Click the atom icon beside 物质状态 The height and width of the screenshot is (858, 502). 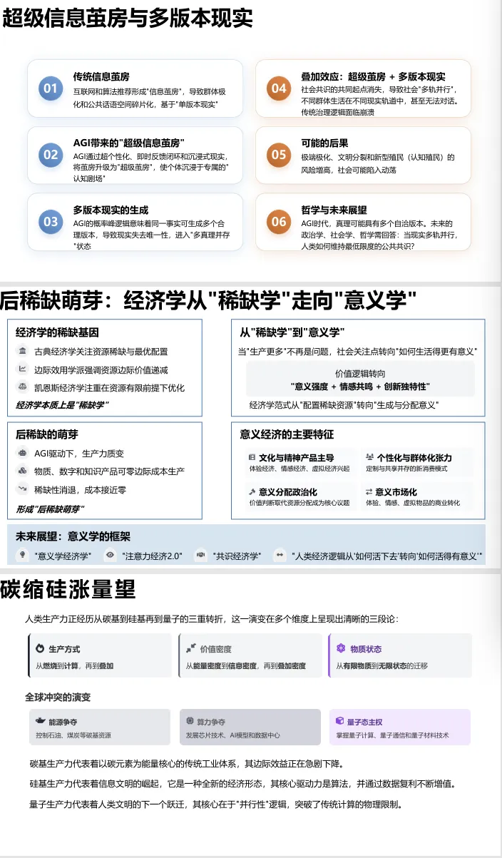click(x=341, y=648)
